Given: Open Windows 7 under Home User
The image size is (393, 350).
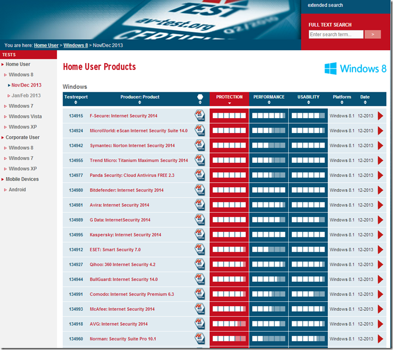Looking at the screenshot, I should (21, 106).
